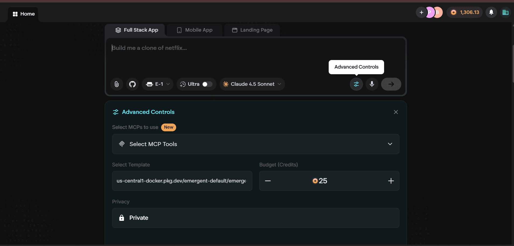Screen dimensions: 514x246
Task: Click the send arrow button
Action: click(x=391, y=84)
